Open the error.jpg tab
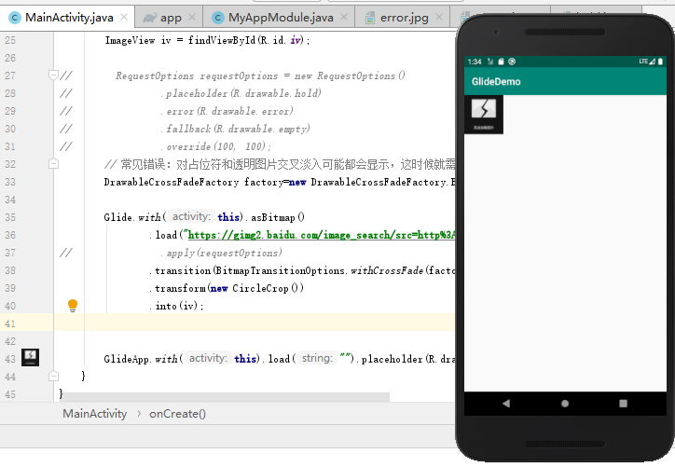 pos(403,18)
